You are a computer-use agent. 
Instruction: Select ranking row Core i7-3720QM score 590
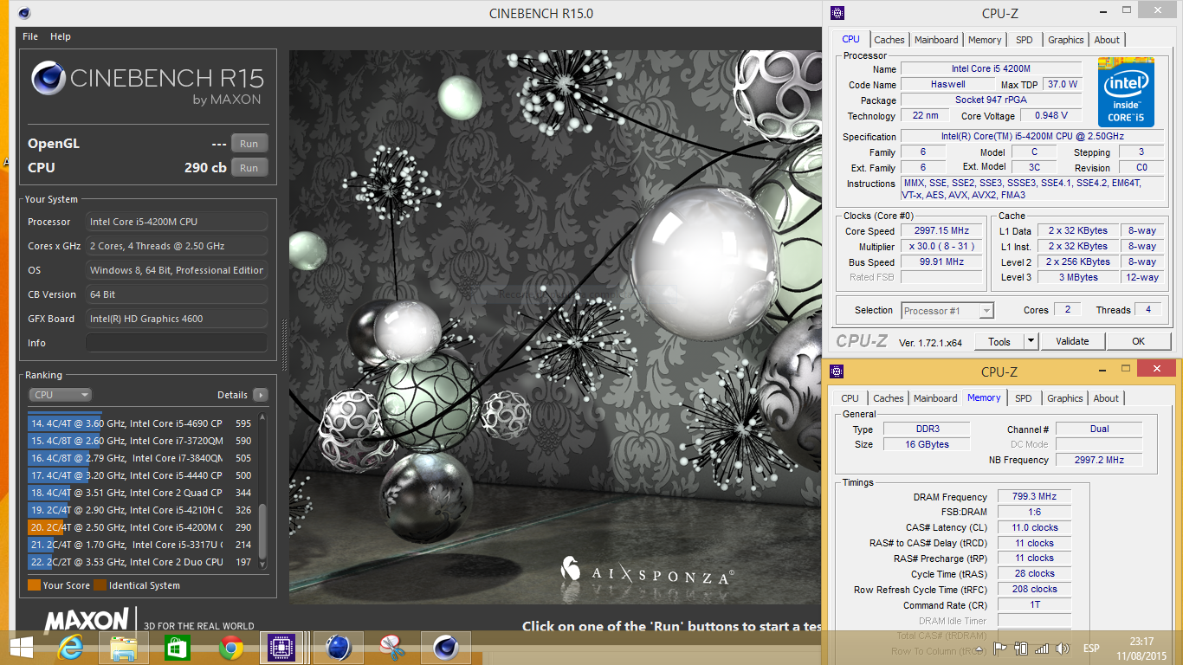142,441
